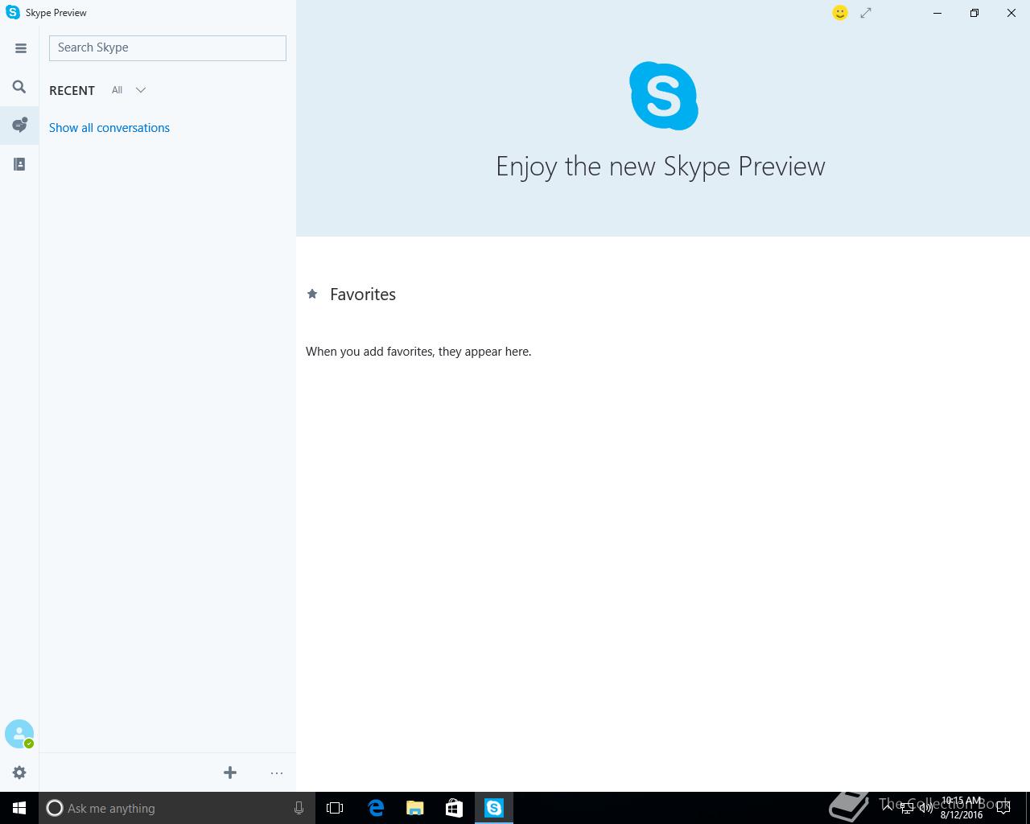The image size is (1030, 824).
Task: Open Windows Store from taskbar
Action: click(455, 808)
